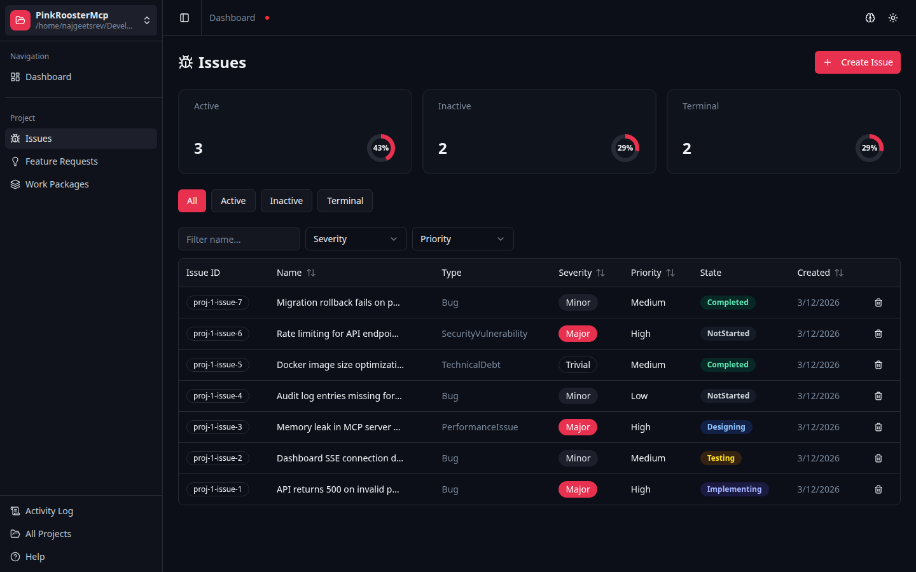Screen dimensions: 916x572
Task: Sort by Severity column arrows
Action: point(600,273)
